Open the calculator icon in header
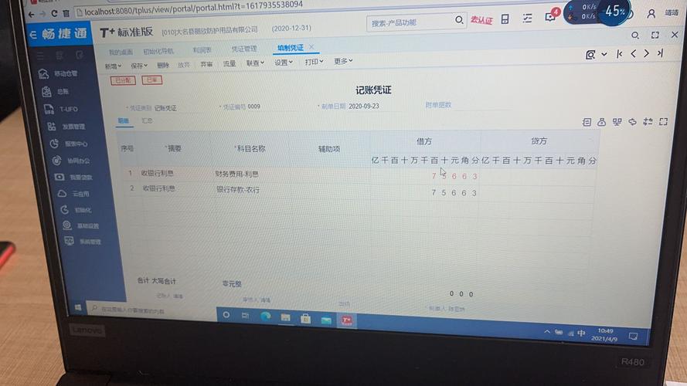The image size is (687, 386). pos(505,19)
